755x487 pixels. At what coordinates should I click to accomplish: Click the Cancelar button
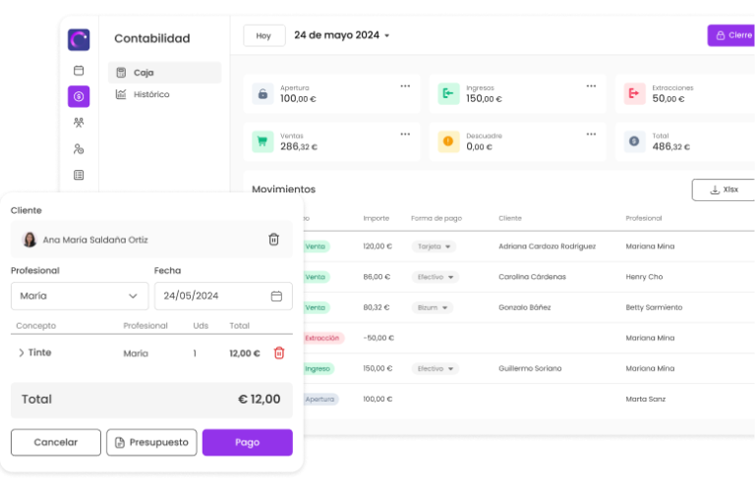(56, 443)
